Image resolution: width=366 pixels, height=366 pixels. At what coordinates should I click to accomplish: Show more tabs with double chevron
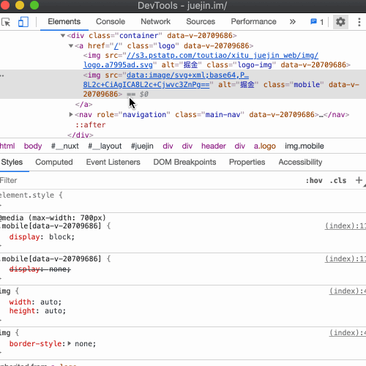pos(293,22)
